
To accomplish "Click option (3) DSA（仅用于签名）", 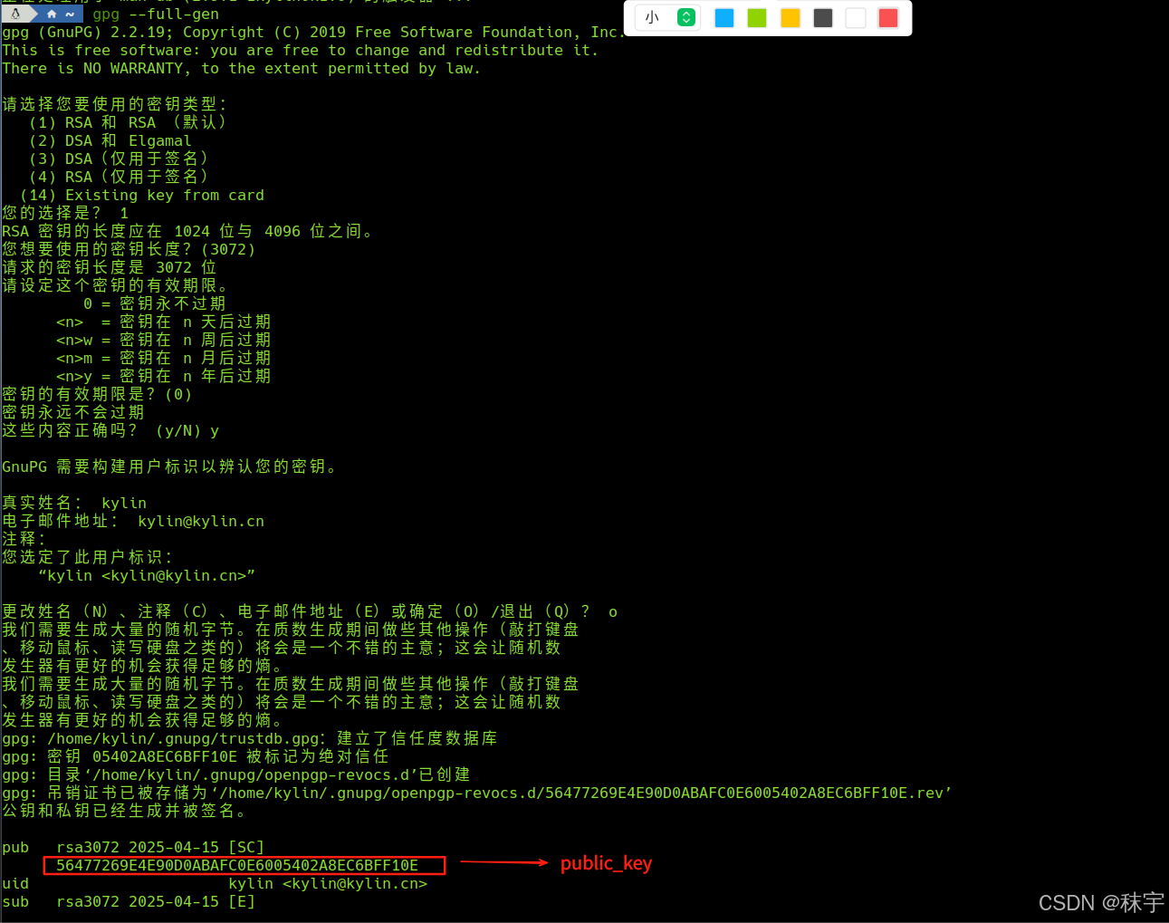I will point(120,159).
